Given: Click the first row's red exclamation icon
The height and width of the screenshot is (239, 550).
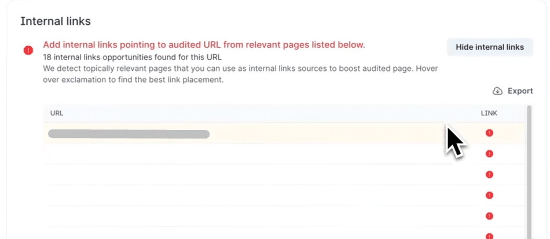Looking at the screenshot, I should tap(489, 133).
